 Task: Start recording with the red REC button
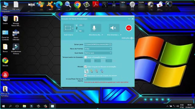tap(129, 28)
